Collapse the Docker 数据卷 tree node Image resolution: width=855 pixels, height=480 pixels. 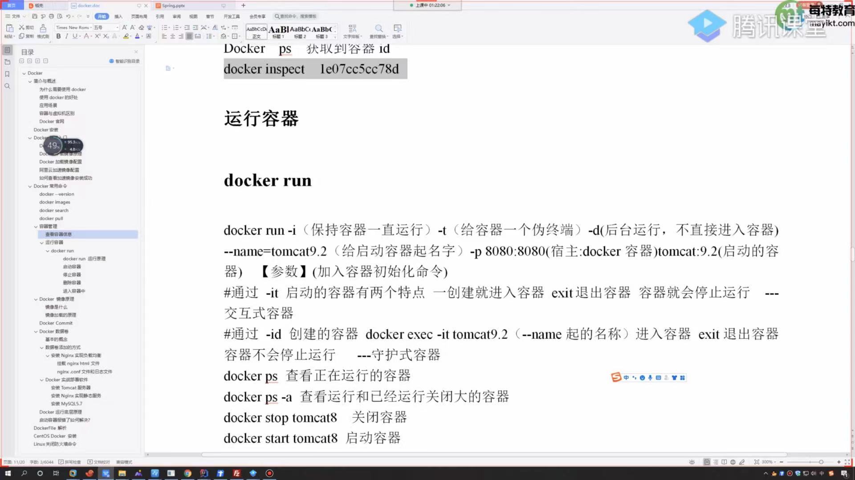[36, 332]
